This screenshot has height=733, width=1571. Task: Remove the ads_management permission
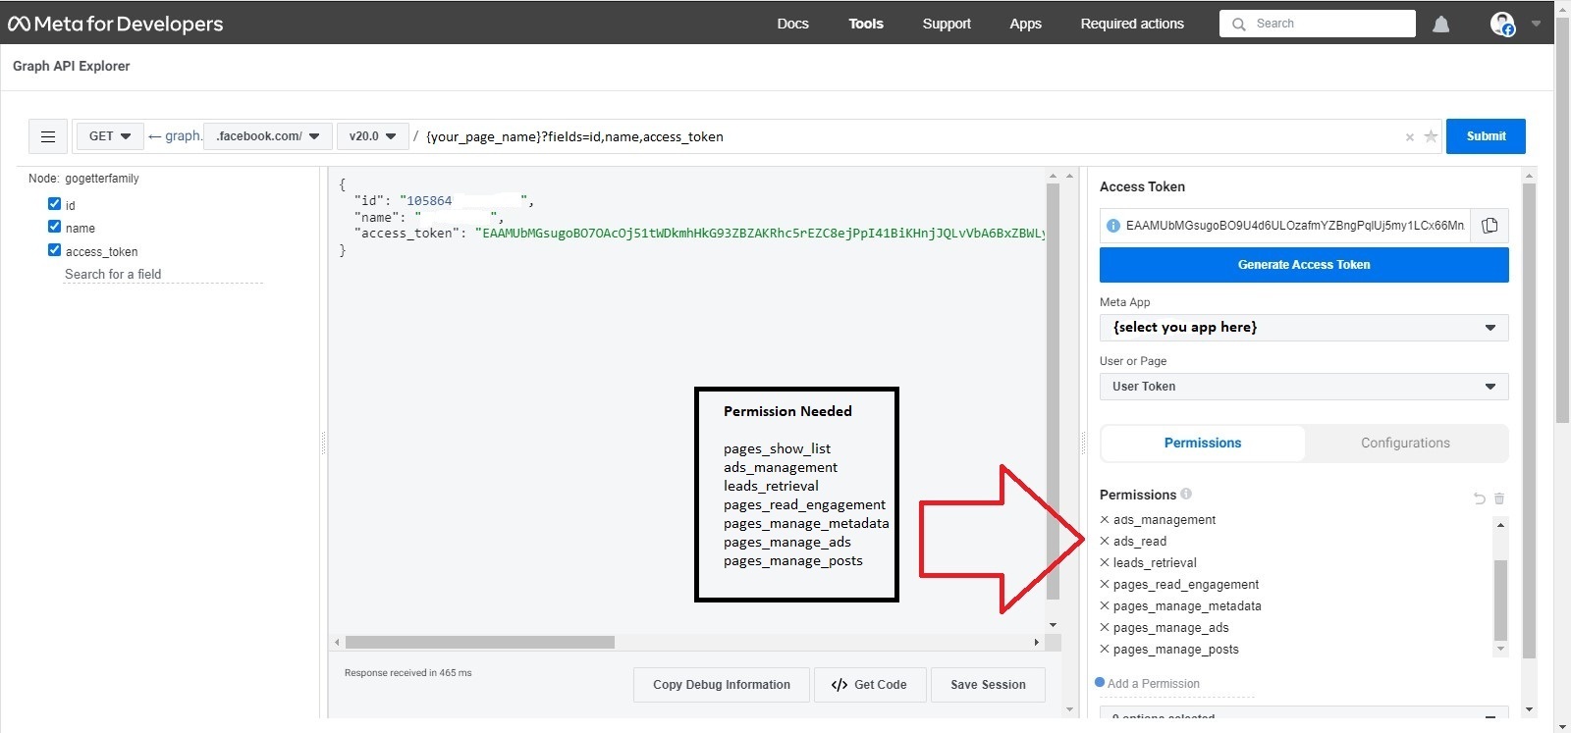pos(1105,519)
